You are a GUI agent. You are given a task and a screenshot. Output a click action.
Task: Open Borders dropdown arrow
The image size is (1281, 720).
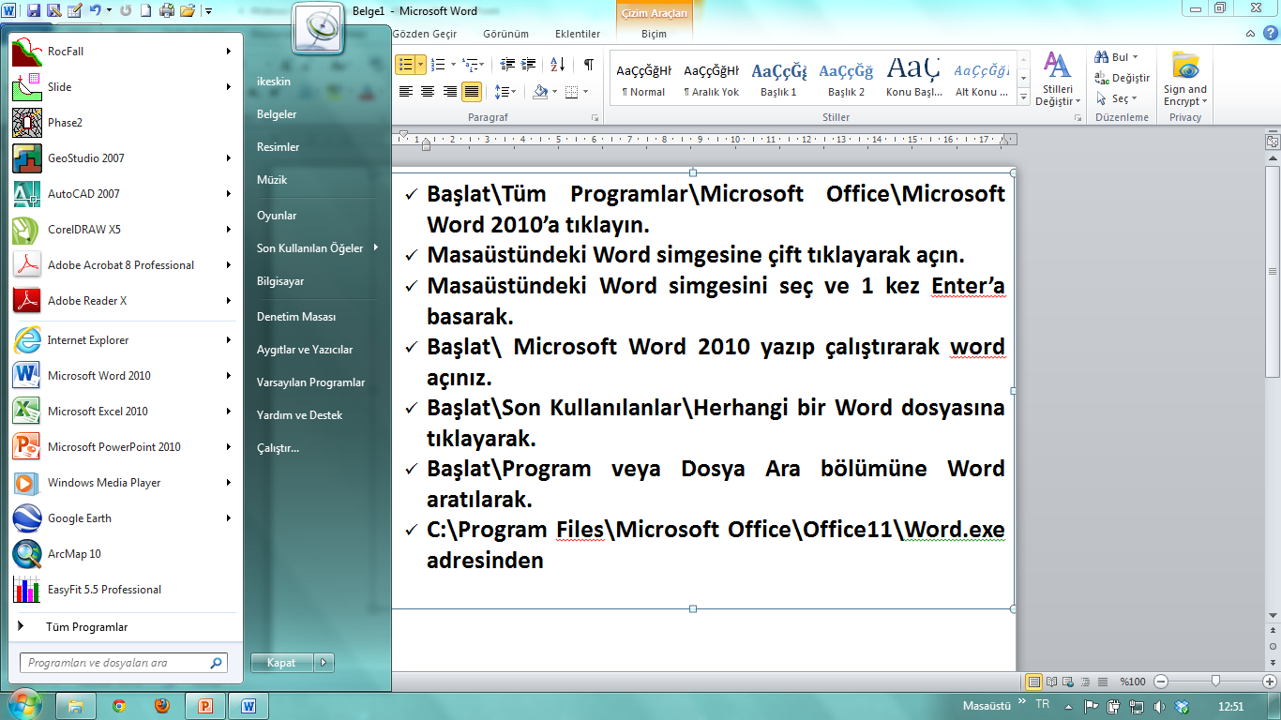[585, 92]
